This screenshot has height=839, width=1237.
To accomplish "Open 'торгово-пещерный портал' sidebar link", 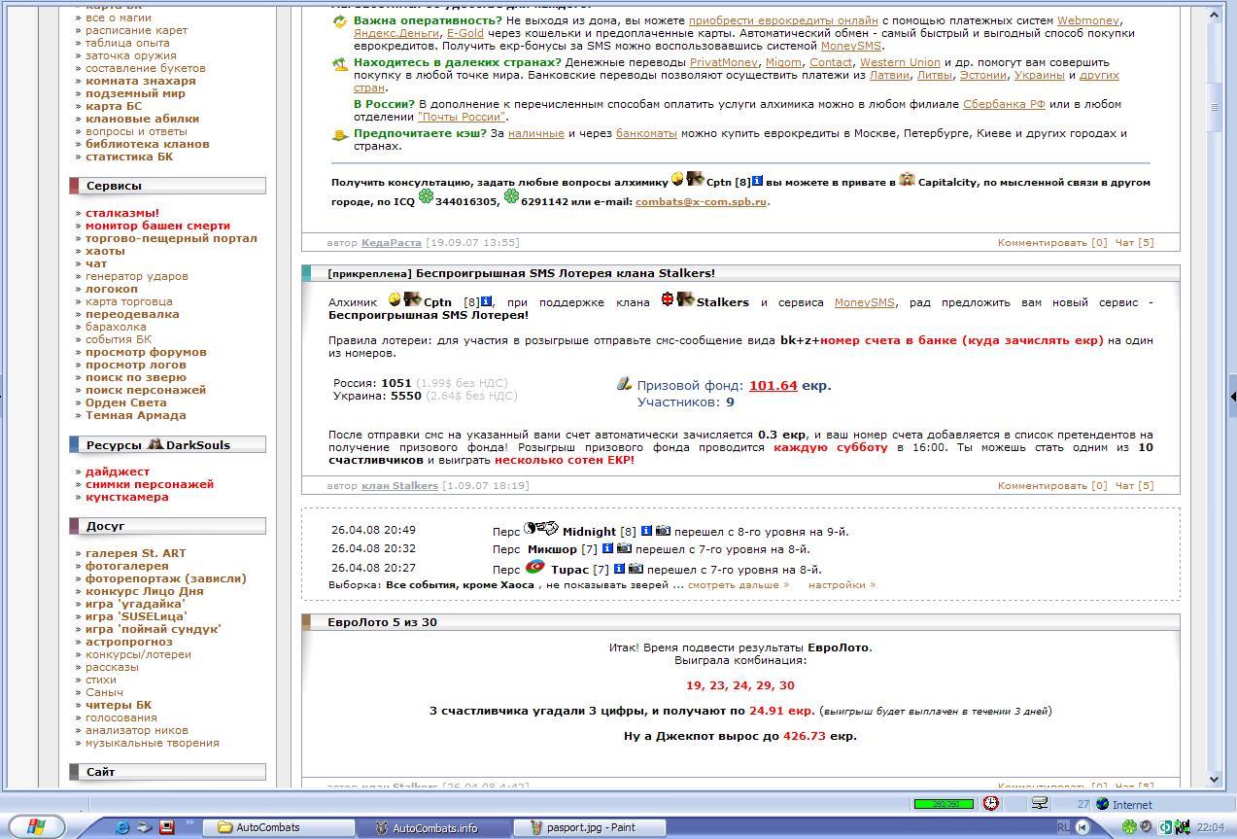I will coord(171,238).
